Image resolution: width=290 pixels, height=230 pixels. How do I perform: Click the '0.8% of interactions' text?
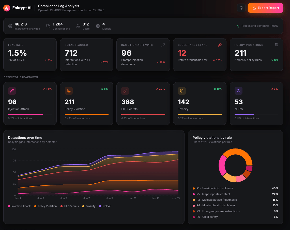[x=133, y=118]
